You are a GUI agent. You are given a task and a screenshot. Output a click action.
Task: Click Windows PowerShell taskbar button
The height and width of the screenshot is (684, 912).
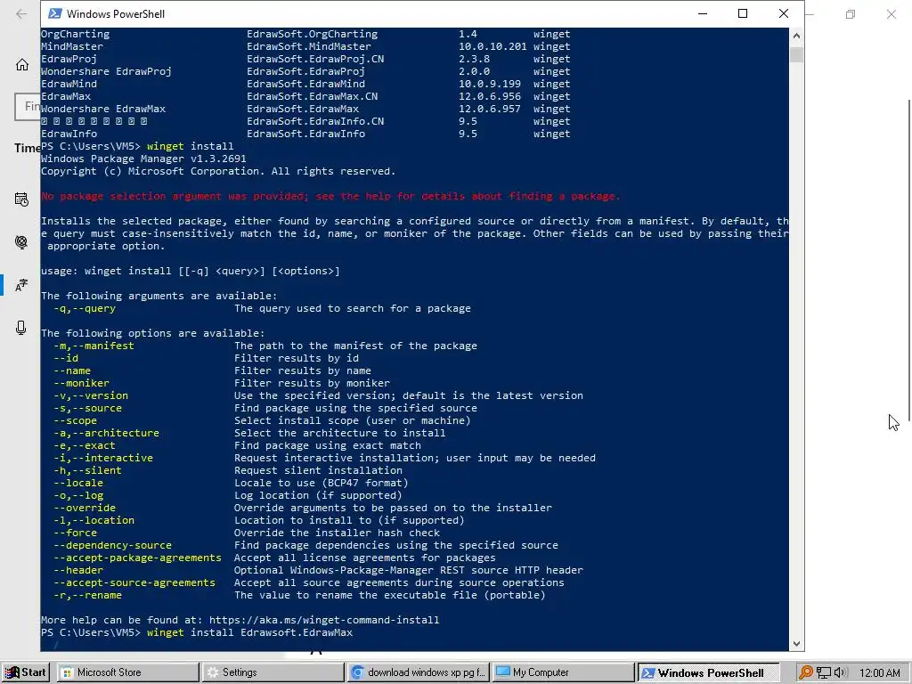pos(708,672)
